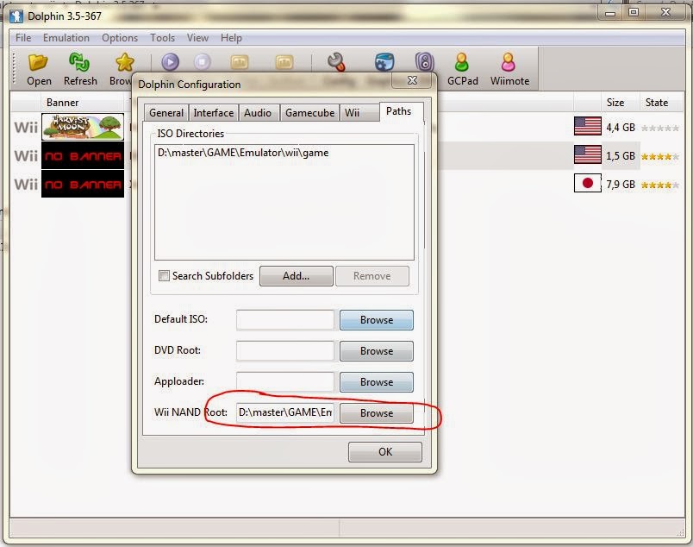693x547 pixels.
Task: Click the 7,9 GB size cell
Action: click(621, 184)
